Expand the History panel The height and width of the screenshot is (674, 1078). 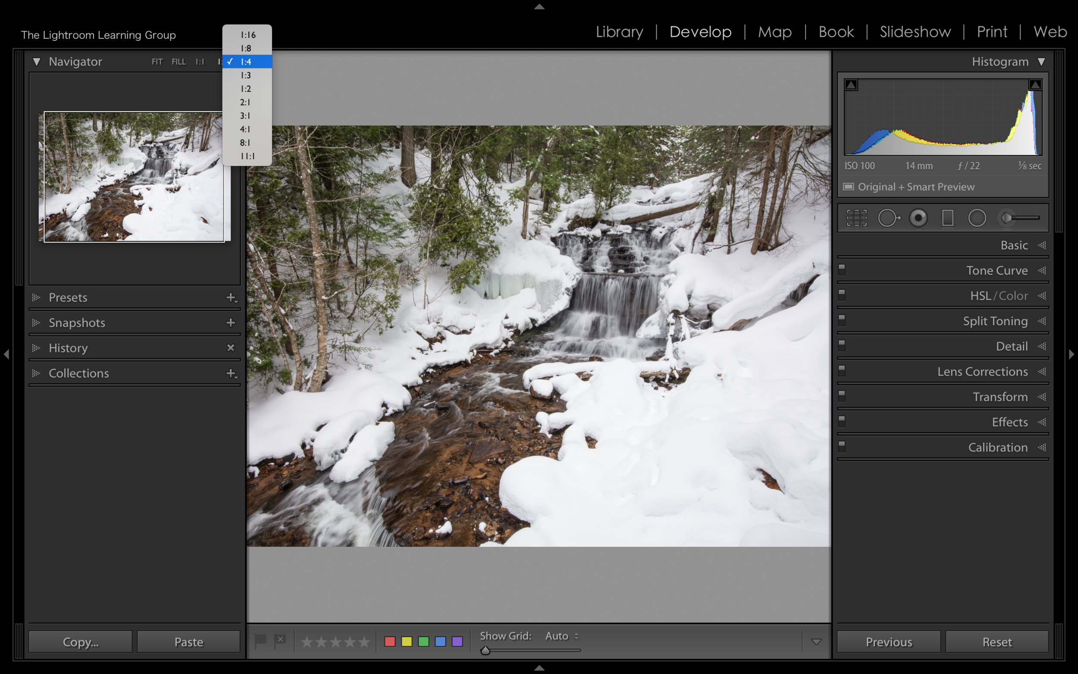36,348
